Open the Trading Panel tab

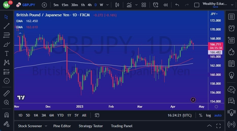coord(121,126)
